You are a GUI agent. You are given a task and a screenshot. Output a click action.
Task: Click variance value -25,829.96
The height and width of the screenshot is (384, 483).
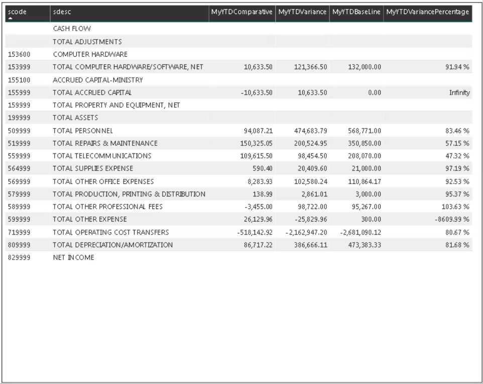[x=311, y=219]
